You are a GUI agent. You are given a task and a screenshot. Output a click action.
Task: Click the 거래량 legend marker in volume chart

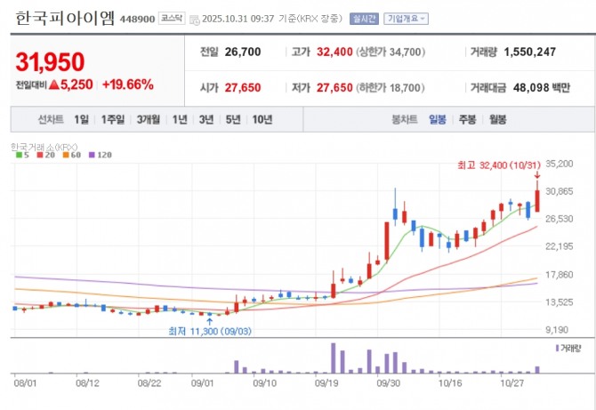point(557,348)
